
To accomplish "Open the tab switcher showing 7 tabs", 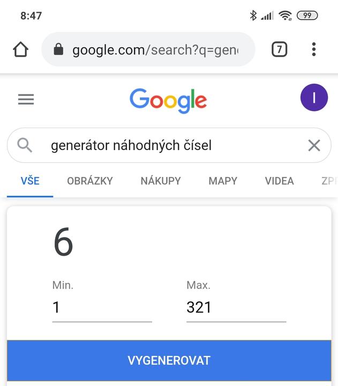I will coord(279,50).
